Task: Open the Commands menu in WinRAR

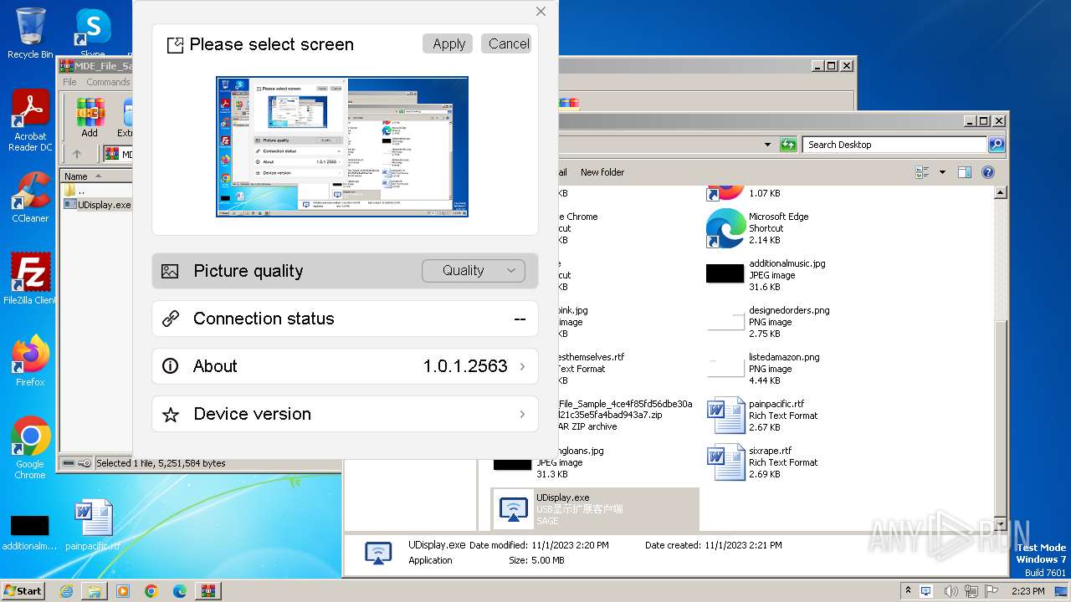Action: click(x=108, y=82)
